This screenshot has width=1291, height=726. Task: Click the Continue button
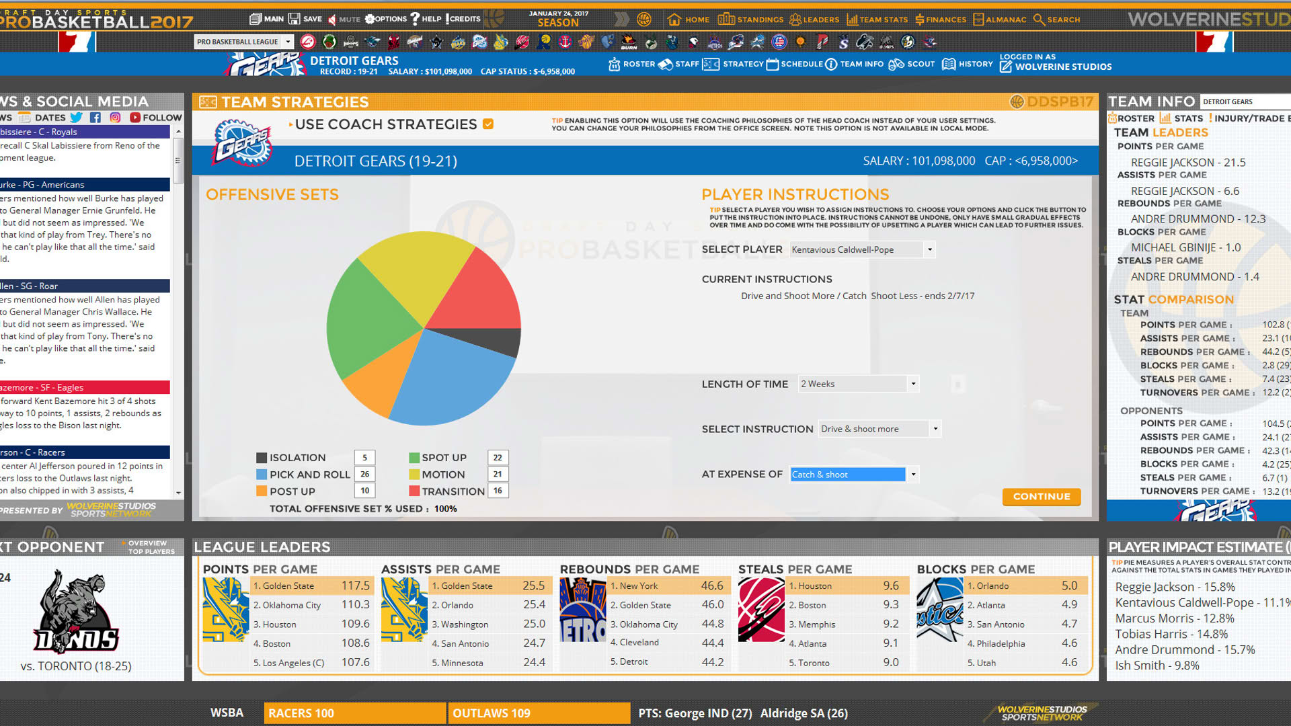coord(1042,497)
